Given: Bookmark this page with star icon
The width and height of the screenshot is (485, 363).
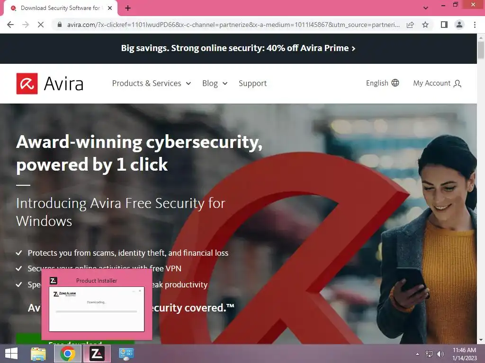Looking at the screenshot, I should point(425,25).
